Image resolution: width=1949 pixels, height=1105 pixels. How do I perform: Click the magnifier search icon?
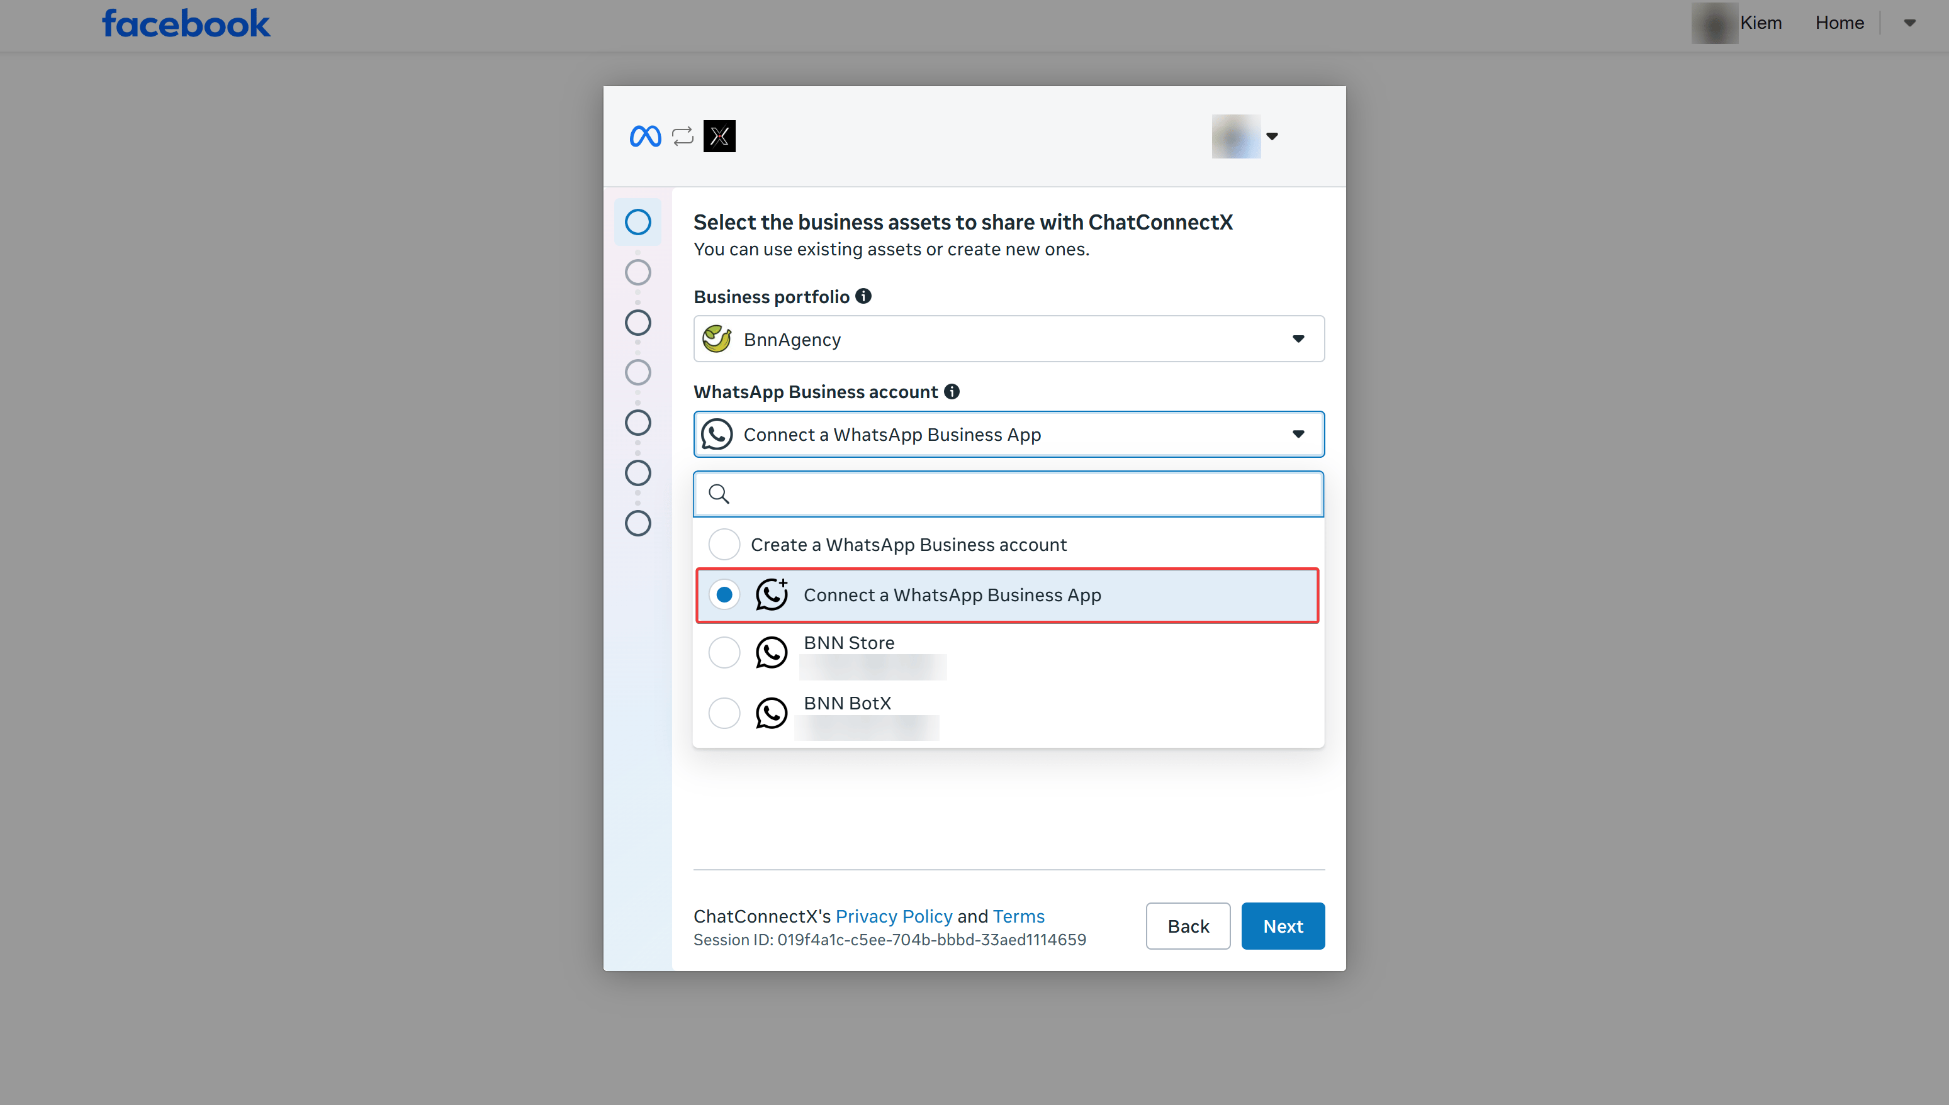click(719, 494)
